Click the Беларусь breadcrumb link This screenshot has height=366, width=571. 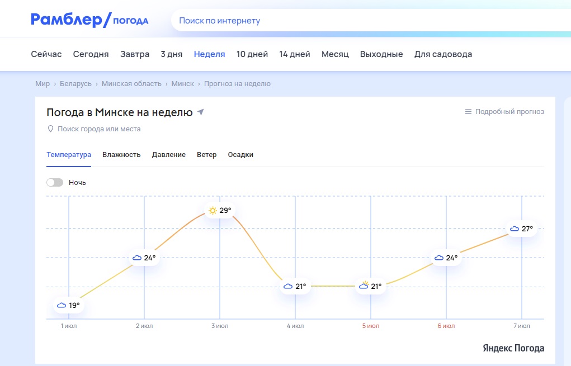(75, 84)
